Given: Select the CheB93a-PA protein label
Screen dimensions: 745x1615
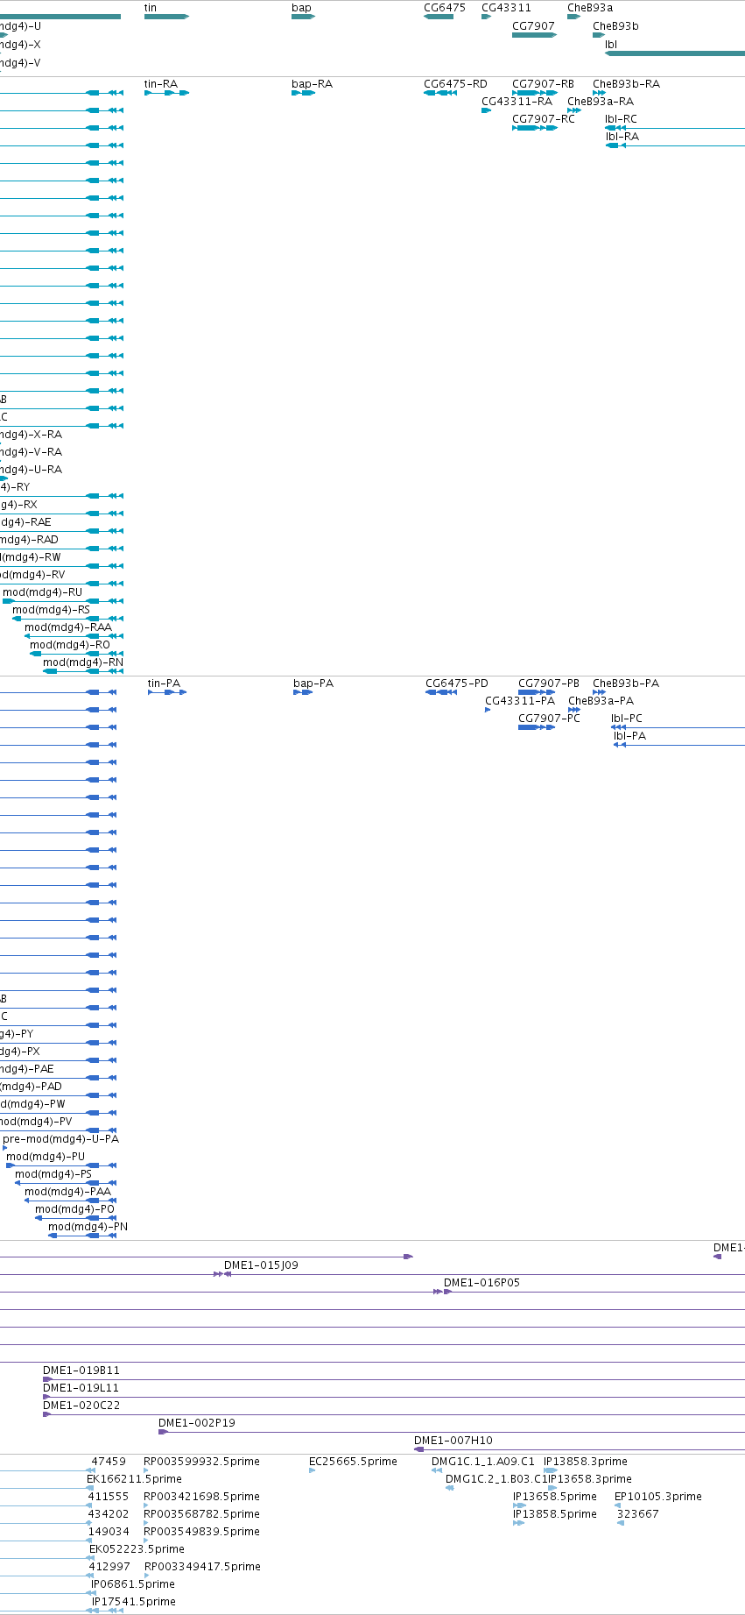Looking at the screenshot, I should [x=601, y=701].
